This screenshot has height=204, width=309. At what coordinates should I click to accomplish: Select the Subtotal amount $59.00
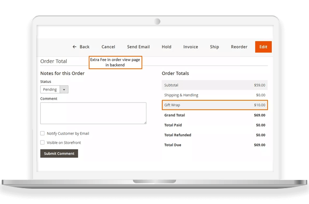[259, 85]
